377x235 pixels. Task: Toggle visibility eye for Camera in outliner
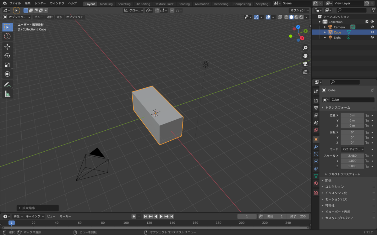click(x=372, y=27)
